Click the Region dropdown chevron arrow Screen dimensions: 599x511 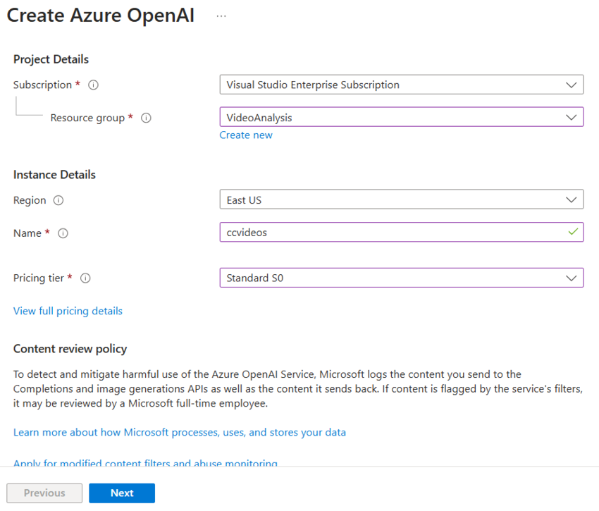pos(572,199)
